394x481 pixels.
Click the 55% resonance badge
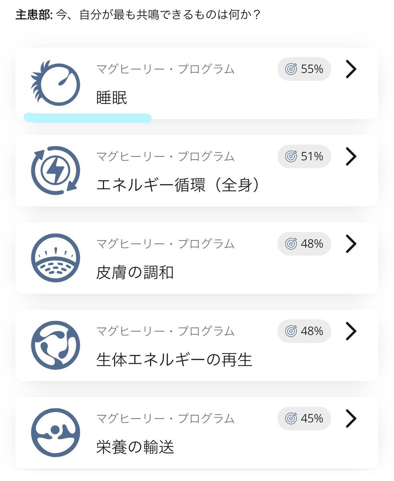[304, 69]
